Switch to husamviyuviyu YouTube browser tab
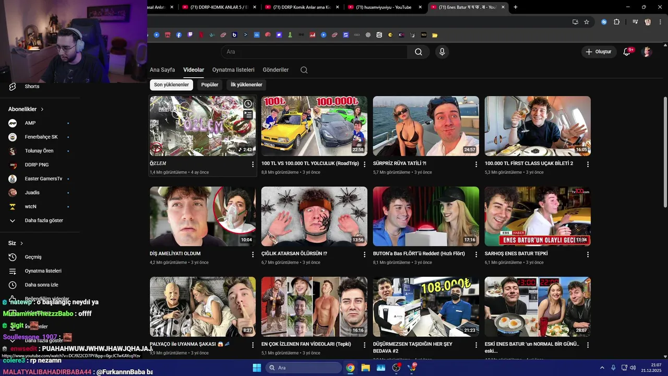 pyautogui.click(x=385, y=7)
